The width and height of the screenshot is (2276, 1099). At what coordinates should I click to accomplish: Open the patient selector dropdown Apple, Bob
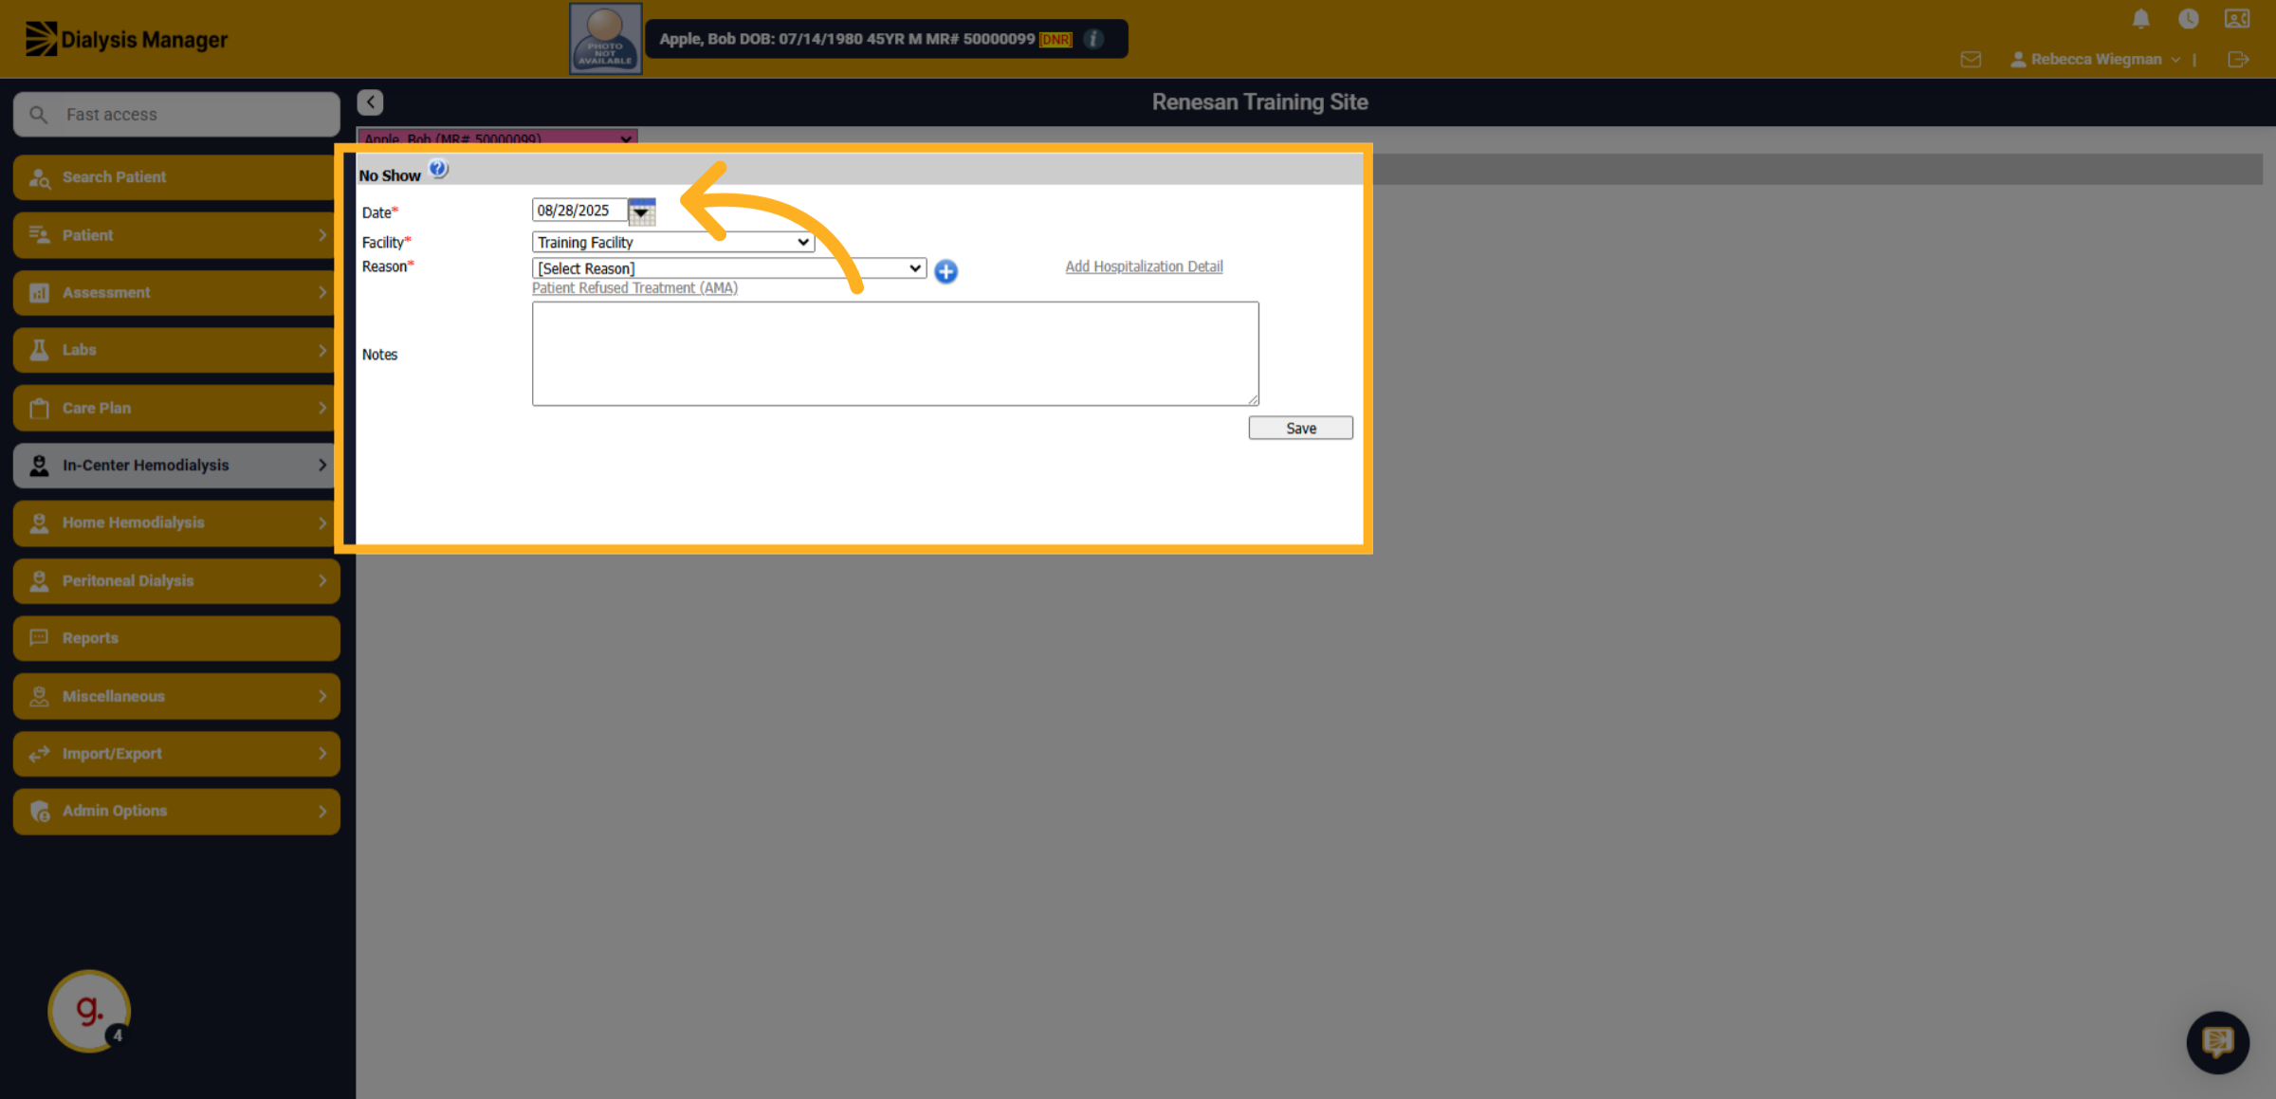pyautogui.click(x=497, y=138)
